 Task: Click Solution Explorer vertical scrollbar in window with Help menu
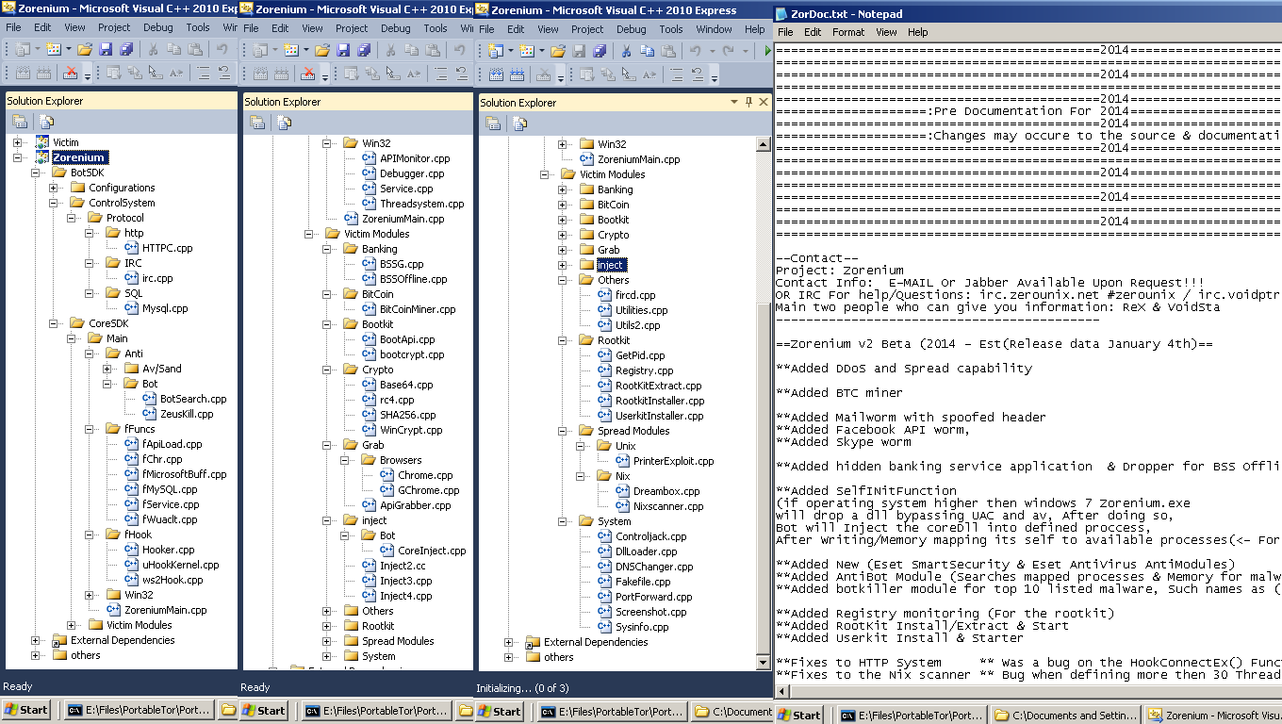click(x=764, y=405)
